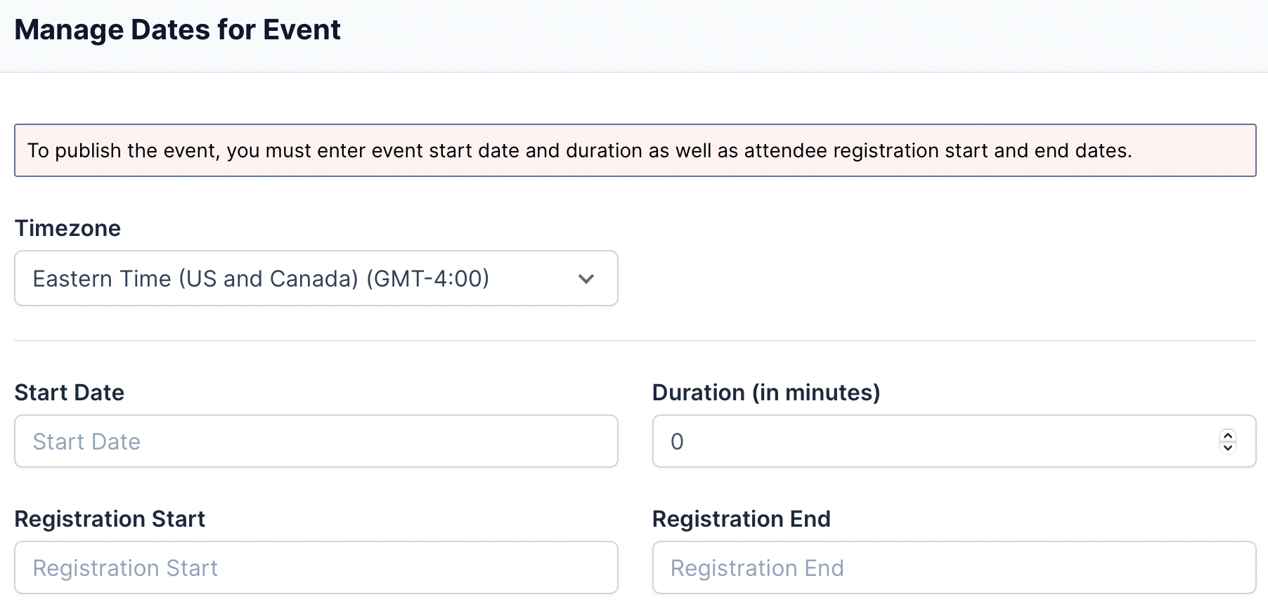
Task: Click the Registration Start placeholder text
Action: [125, 568]
